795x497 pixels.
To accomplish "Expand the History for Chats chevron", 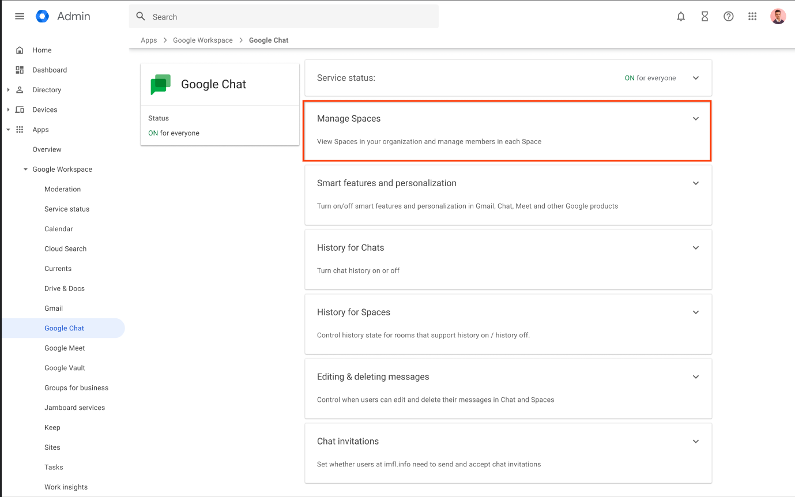I will click(696, 248).
